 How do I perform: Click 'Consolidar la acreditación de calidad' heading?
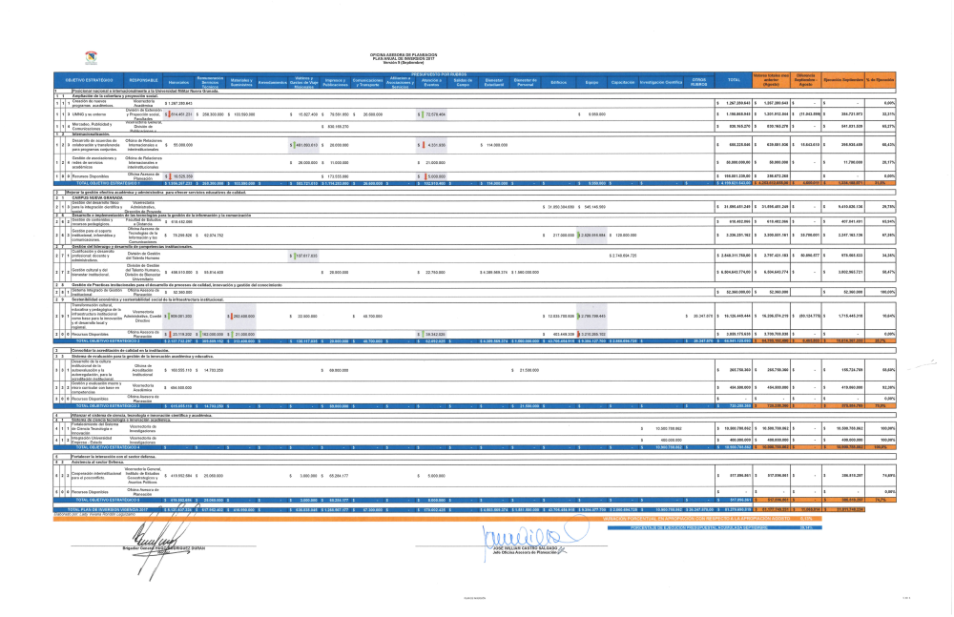[120, 351]
